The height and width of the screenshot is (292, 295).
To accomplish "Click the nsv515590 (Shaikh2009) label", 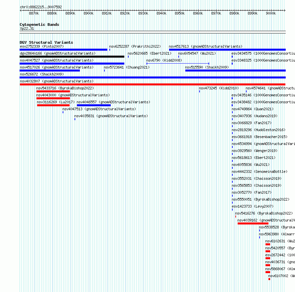I will click(x=207, y=67).
